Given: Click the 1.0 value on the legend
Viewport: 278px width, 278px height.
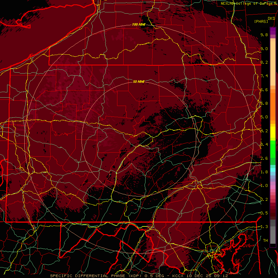Looking at the screenshot, I should point(264,186).
